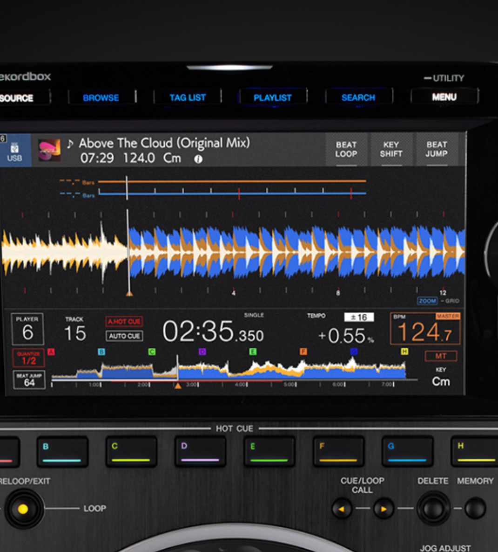
Task: Select hot cue marker F on overview
Action: (x=303, y=352)
